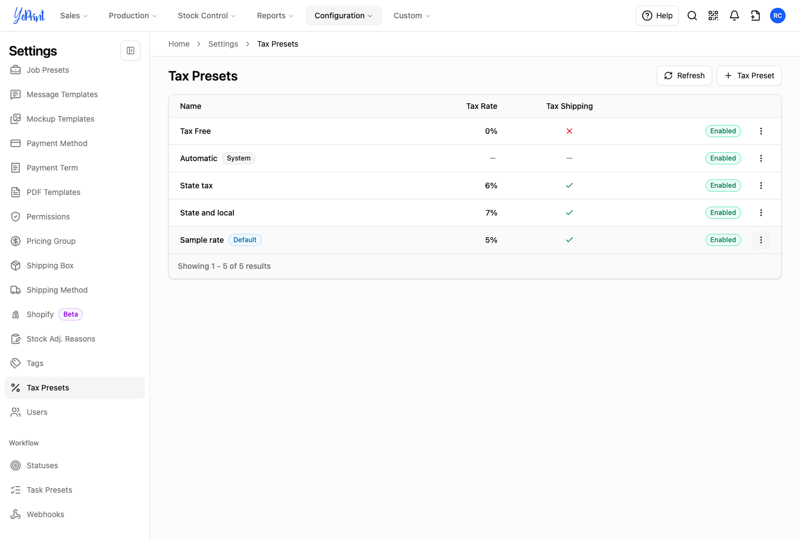The height and width of the screenshot is (541, 800).
Task: Click the Default badge on Sample rate
Action: coord(245,240)
